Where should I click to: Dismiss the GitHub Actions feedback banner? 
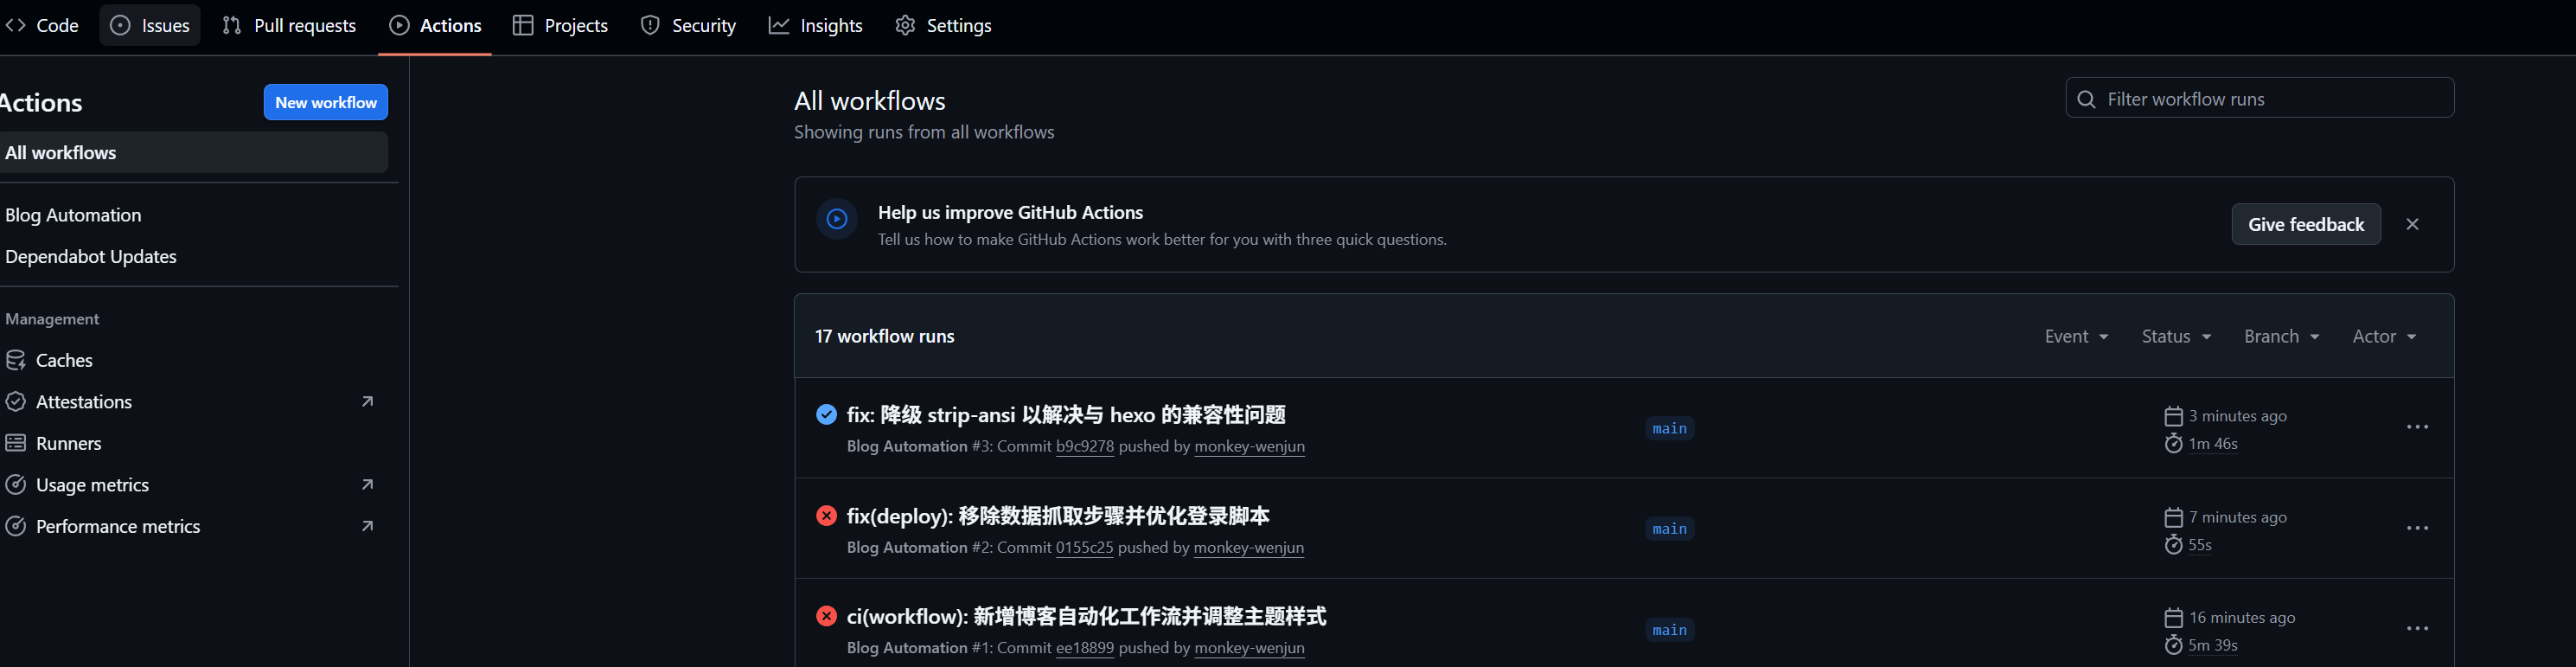point(2412,224)
